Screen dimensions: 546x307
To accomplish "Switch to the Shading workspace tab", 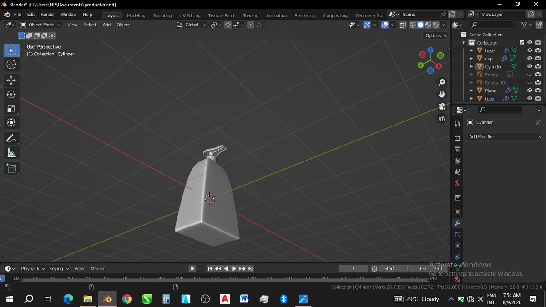I will [x=250, y=15].
